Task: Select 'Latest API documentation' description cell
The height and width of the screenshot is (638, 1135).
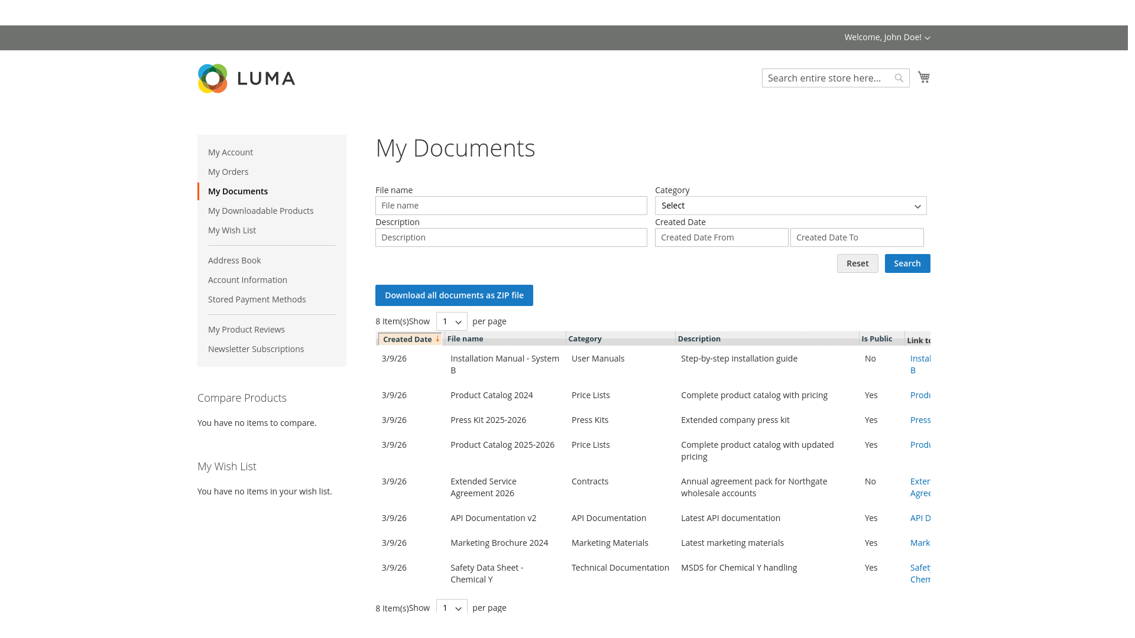Action: [731, 518]
